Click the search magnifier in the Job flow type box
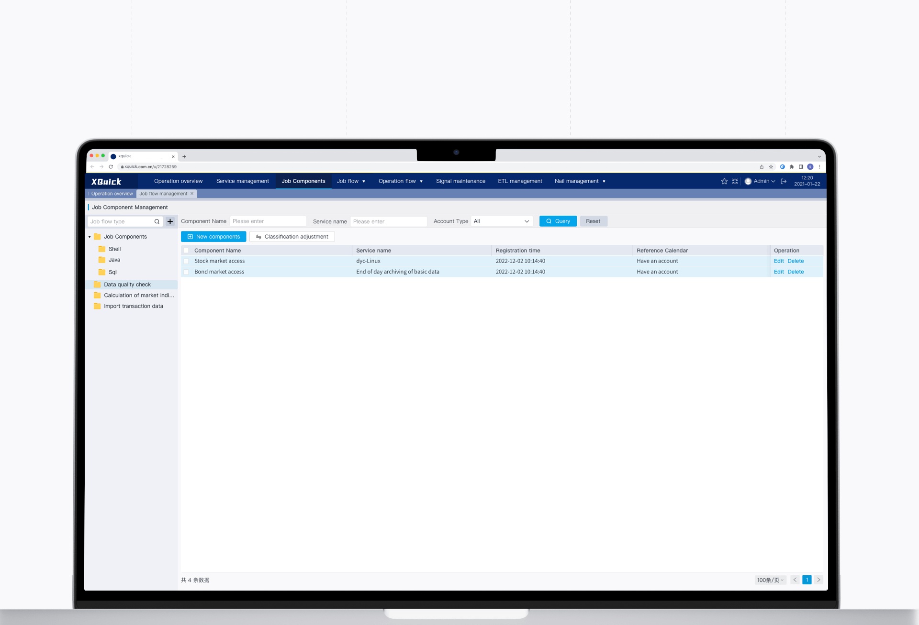Screen dimensions: 919x625 [x=157, y=221]
